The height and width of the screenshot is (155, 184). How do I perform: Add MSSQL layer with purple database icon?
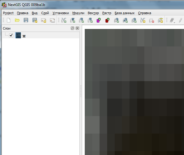click(99, 20)
